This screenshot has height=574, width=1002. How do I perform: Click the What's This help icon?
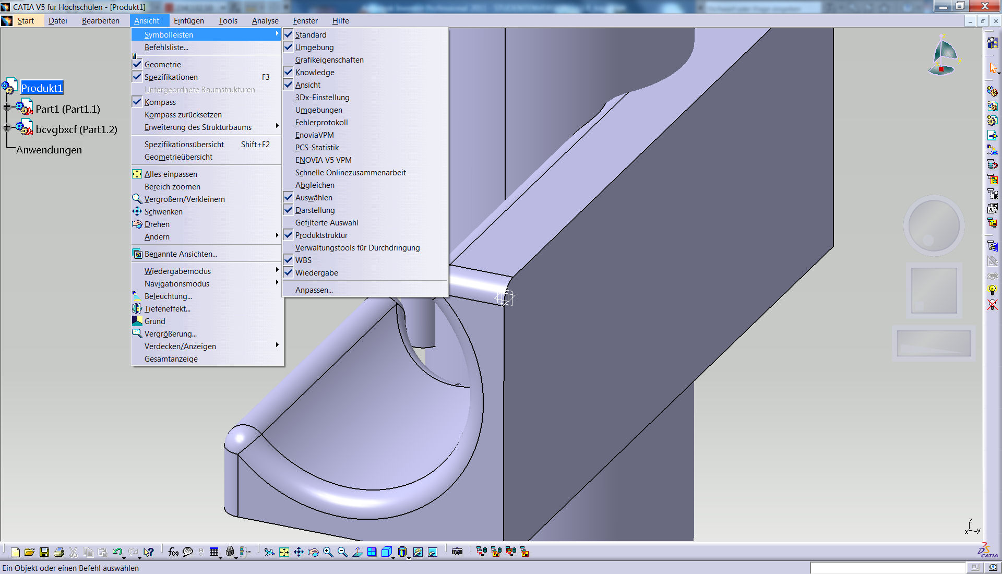[149, 552]
